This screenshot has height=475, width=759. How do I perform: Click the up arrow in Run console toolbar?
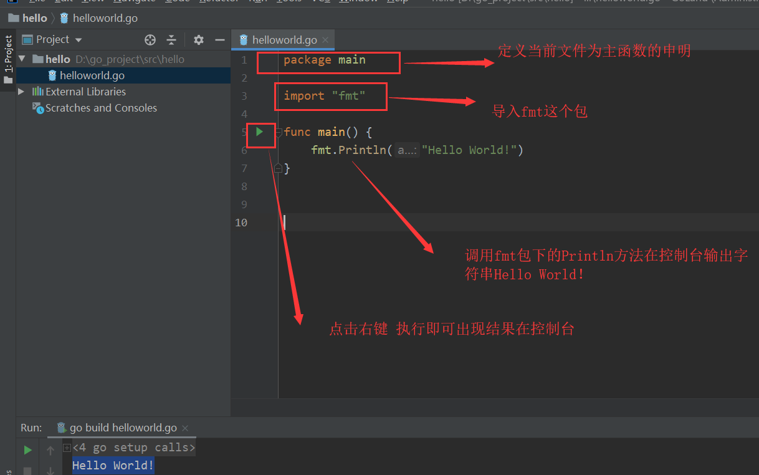point(50,450)
